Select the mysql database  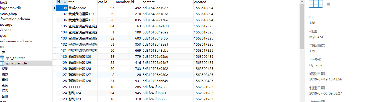pos(4,36)
